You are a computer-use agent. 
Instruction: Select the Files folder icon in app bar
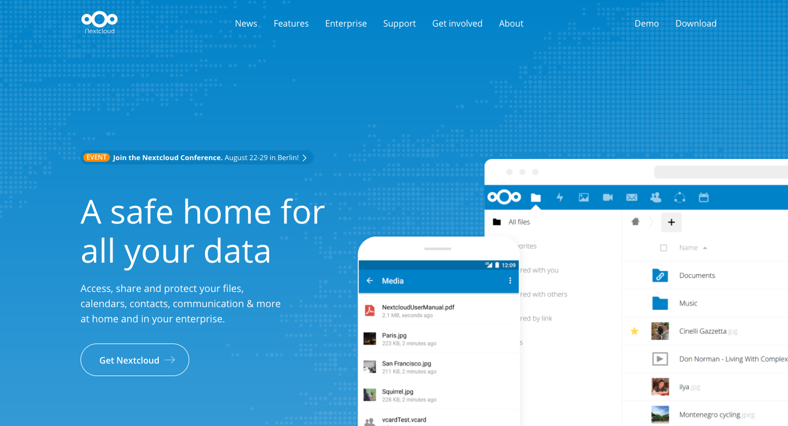coord(536,198)
